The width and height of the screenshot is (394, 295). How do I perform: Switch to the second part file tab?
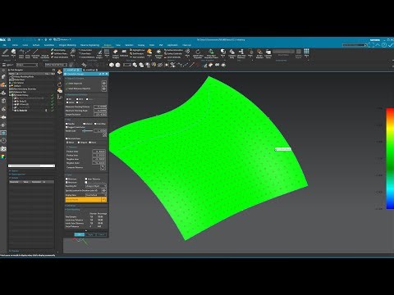coord(90,70)
